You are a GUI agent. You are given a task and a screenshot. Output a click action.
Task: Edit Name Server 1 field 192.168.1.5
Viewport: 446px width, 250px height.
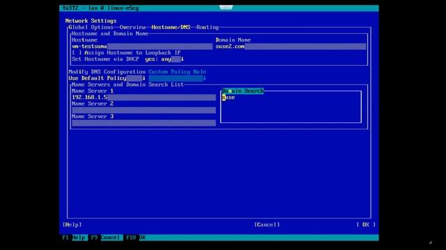click(144, 97)
